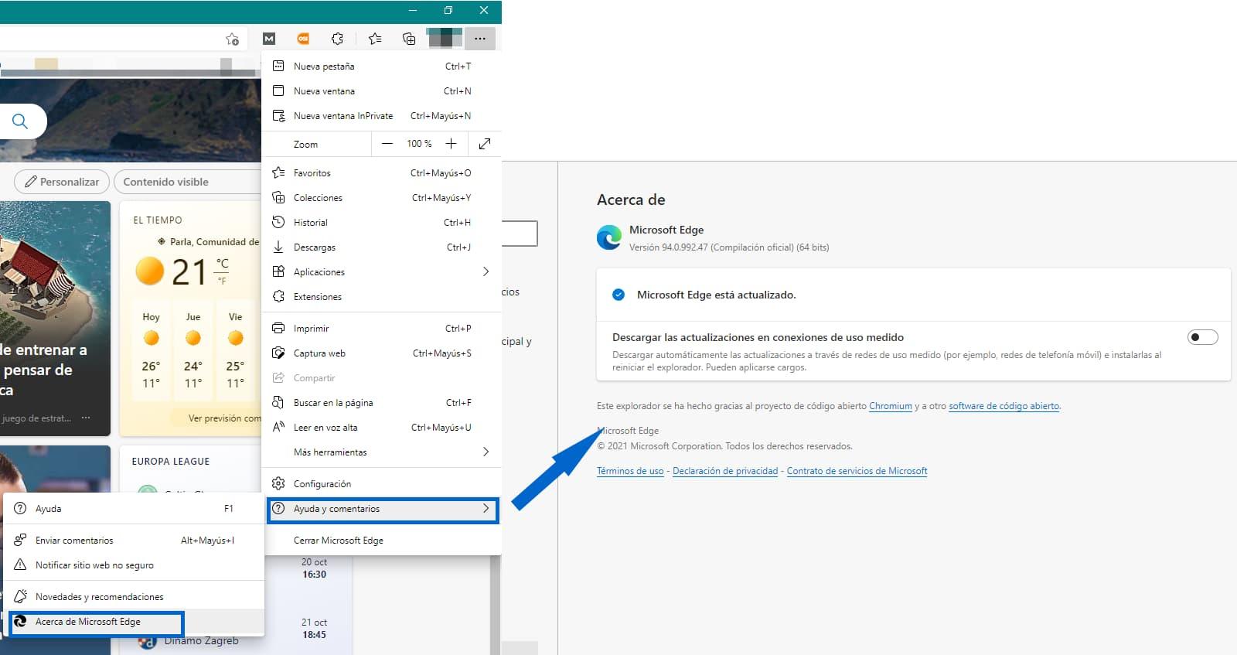Select Nueva pestaña menu entry
The height and width of the screenshot is (655, 1237).
[382, 67]
